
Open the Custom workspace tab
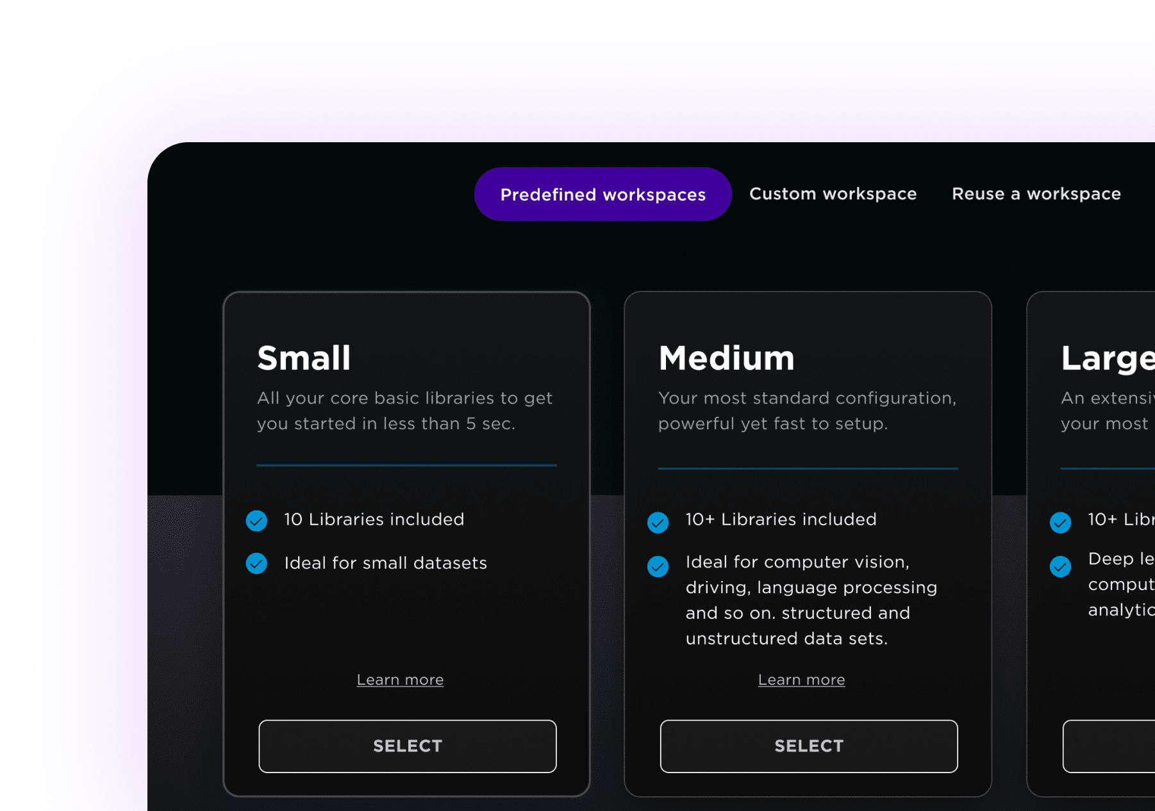click(x=833, y=194)
